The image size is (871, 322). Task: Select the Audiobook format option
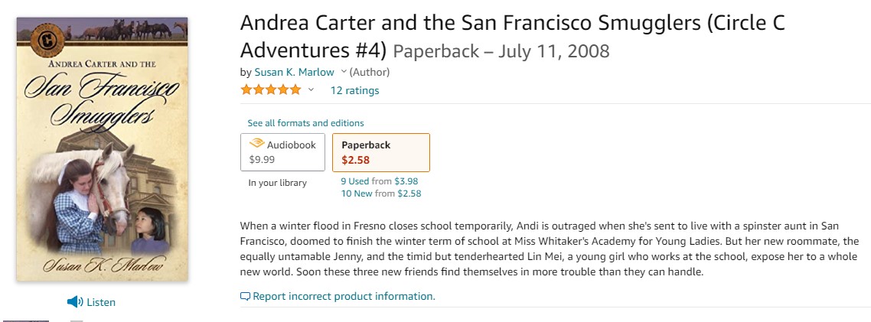(282, 152)
